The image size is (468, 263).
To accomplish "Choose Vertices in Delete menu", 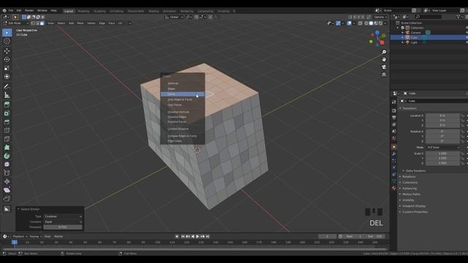I will tap(182, 83).
